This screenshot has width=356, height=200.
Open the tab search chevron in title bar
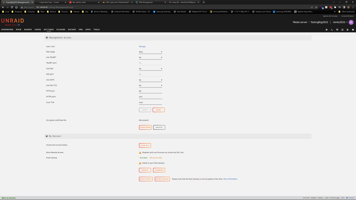pyautogui.click(x=334, y=2)
